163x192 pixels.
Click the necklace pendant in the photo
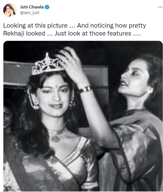pos(55,139)
